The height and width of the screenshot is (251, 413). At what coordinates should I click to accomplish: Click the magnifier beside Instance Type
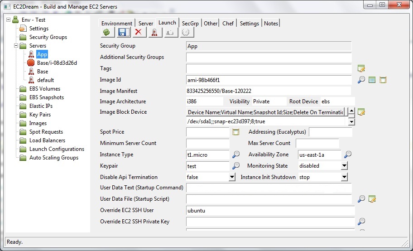click(x=236, y=154)
